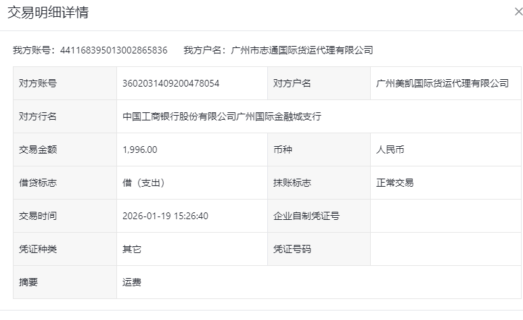Click the 对方行名 label cell
This screenshot has height=320, width=523.
coord(38,116)
